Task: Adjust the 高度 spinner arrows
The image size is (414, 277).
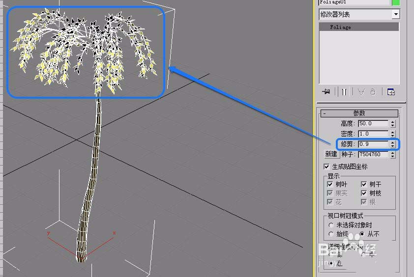Action: tap(393, 123)
